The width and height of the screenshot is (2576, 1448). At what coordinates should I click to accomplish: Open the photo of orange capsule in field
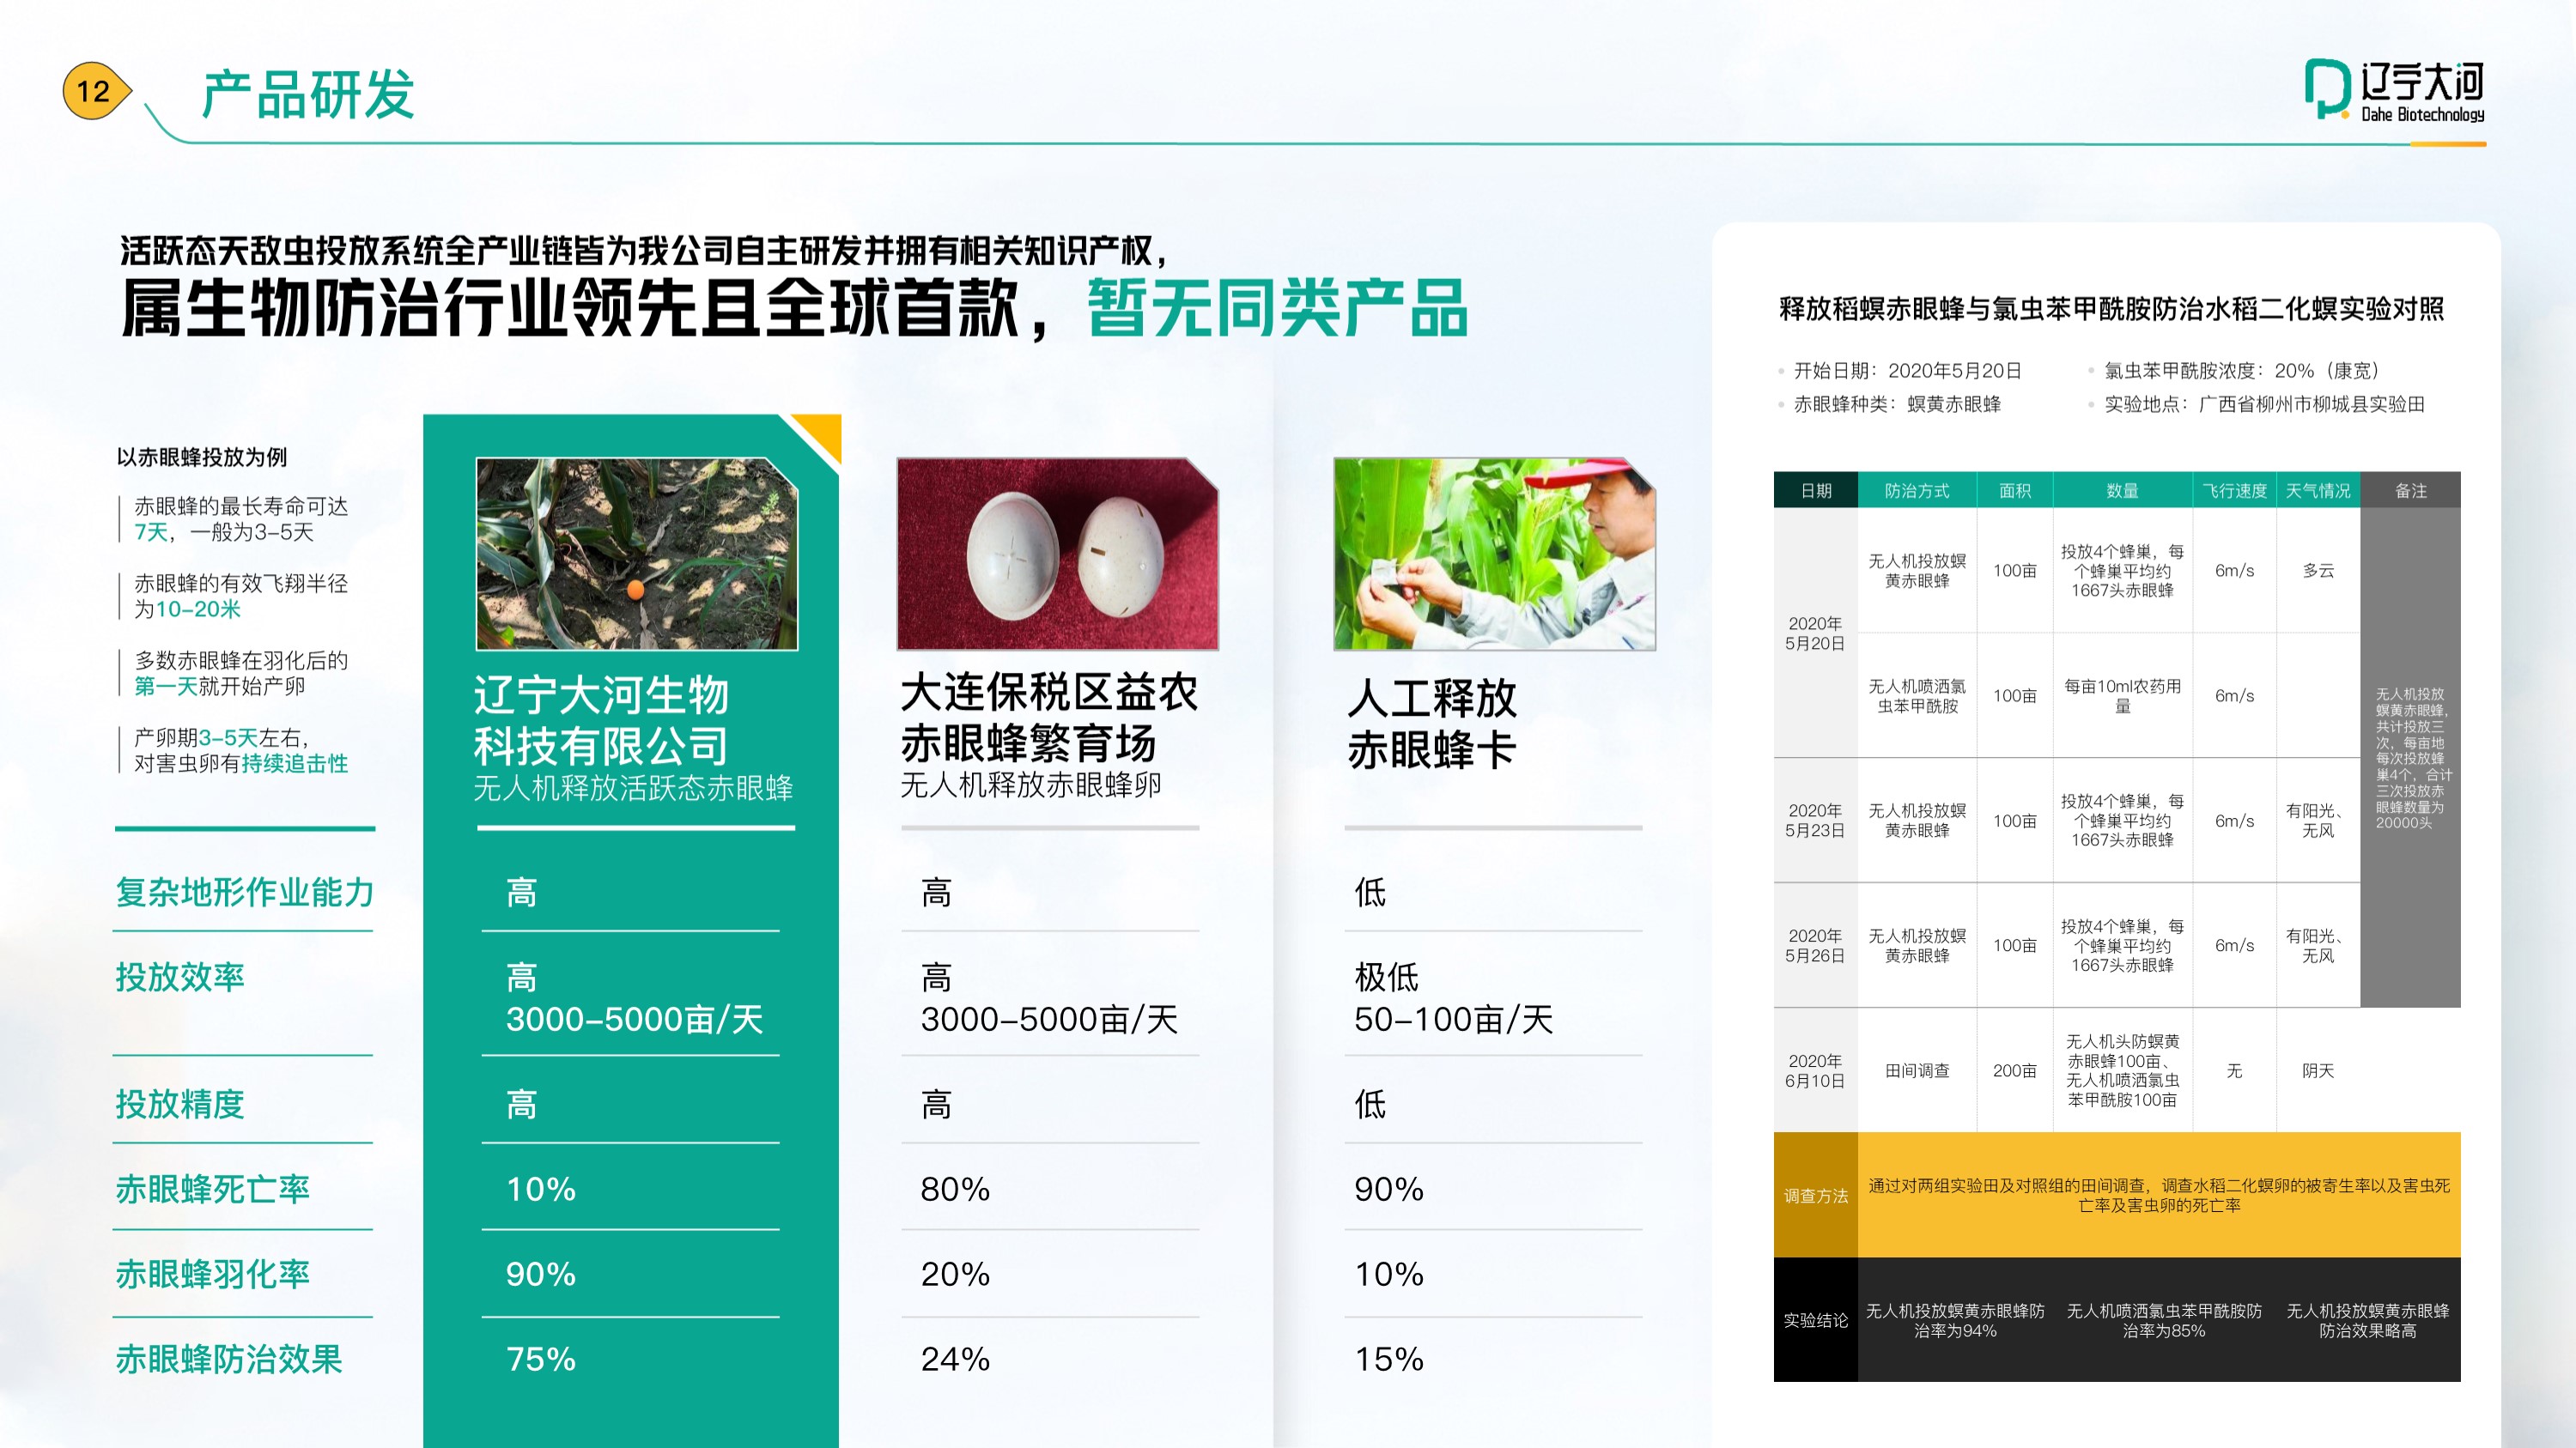(636, 554)
